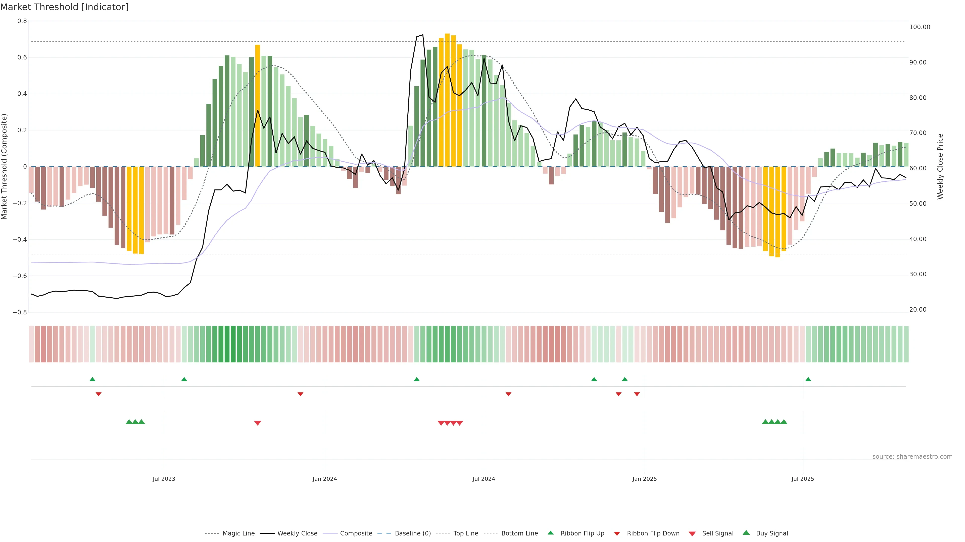Click the Ribbon Flip Down legend triangle
The height and width of the screenshot is (542, 965).
tap(617, 534)
